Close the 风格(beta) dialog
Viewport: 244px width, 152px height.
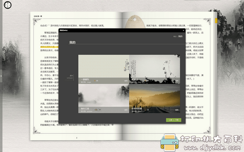[183, 30]
